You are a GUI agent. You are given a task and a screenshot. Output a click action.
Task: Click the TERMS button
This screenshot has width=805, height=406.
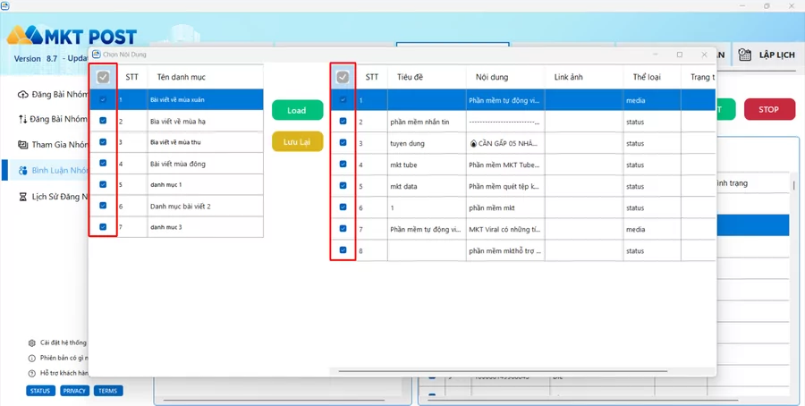click(108, 391)
